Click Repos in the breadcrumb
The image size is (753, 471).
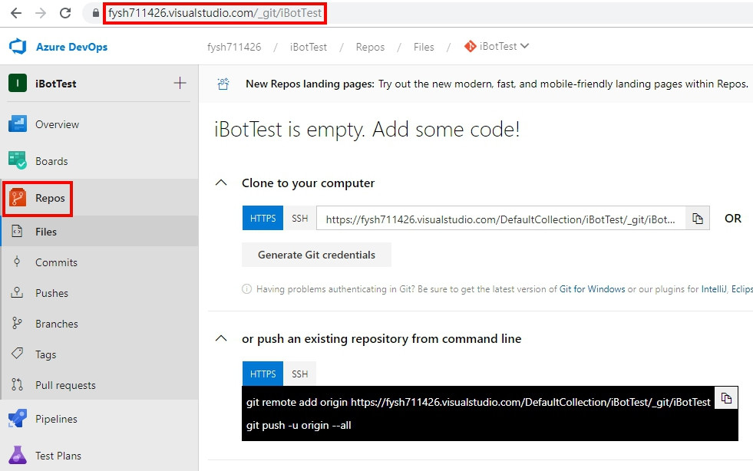click(370, 47)
